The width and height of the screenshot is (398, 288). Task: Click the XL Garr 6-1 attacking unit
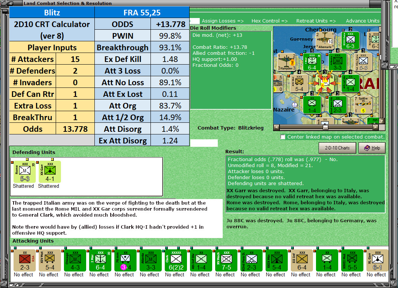377,260
